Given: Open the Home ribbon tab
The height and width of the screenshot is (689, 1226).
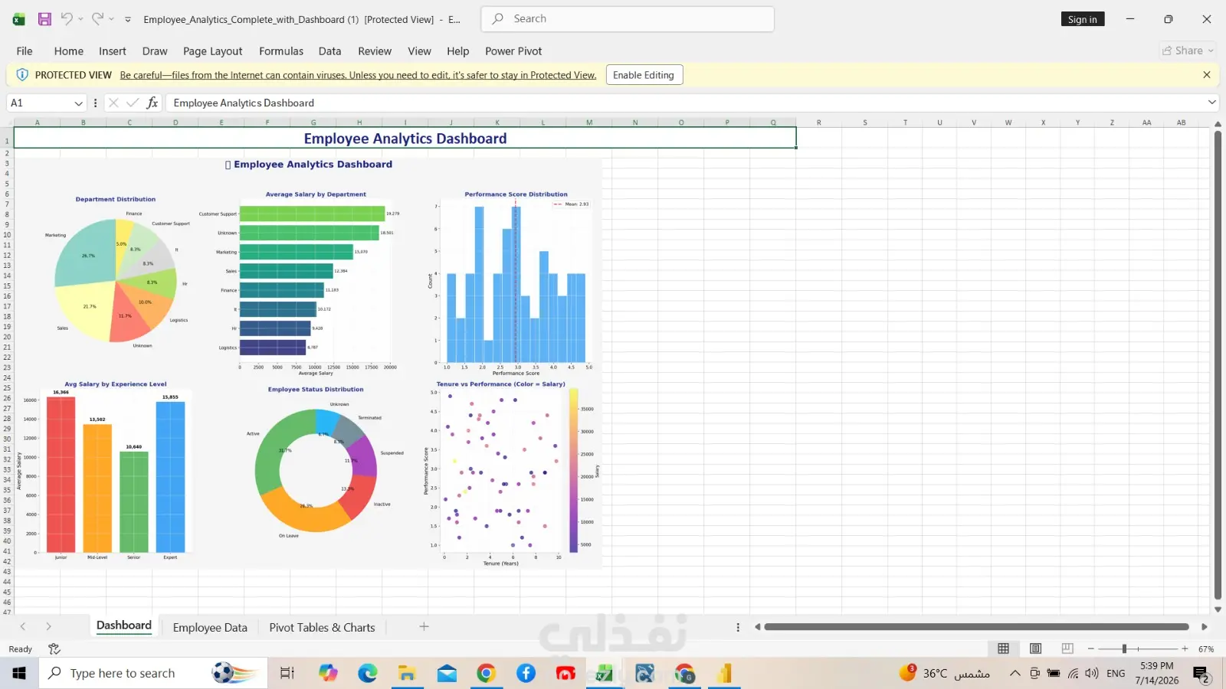Looking at the screenshot, I should pyautogui.click(x=69, y=51).
